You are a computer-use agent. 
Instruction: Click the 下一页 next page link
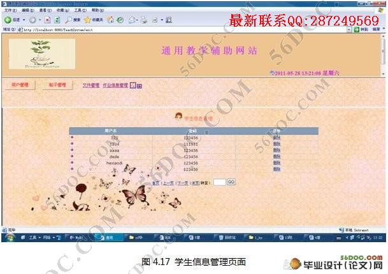point(183,183)
